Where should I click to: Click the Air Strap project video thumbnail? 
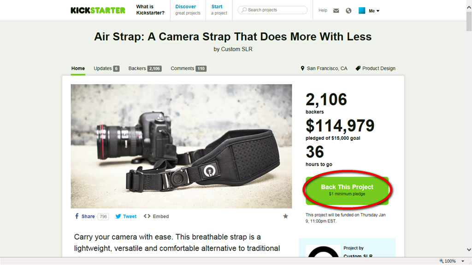tap(181, 146)
